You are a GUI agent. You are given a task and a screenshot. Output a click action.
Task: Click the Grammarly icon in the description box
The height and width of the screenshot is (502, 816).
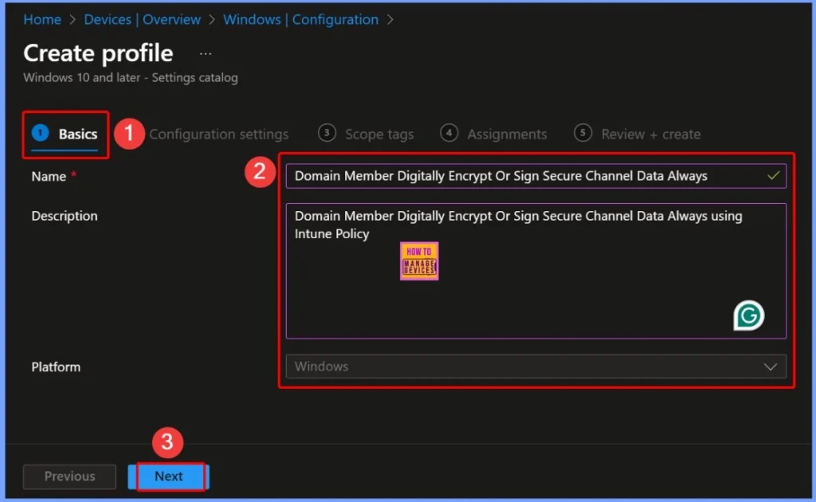(x=747, y=316)
